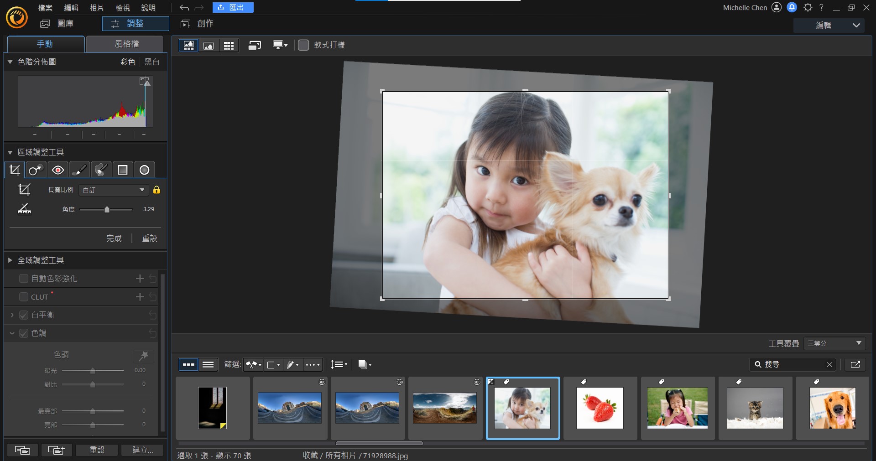Toggle the CLUT checkbox
Screen dimensions: 876x461
point(24,297)
